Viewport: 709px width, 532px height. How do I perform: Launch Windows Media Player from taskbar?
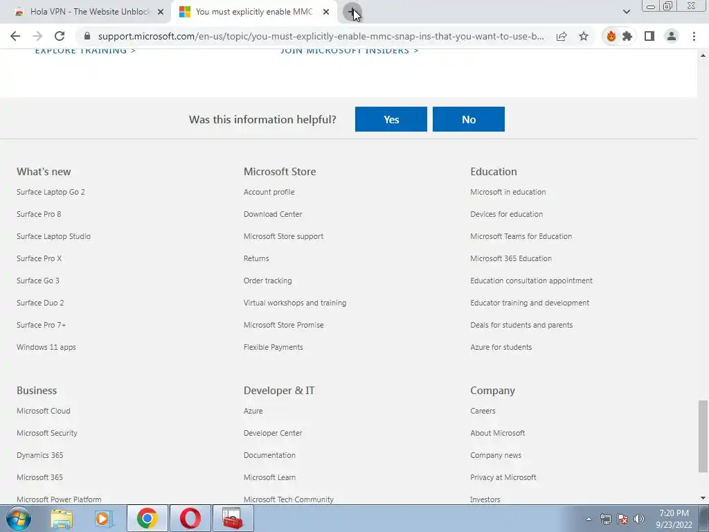point(104,518)
